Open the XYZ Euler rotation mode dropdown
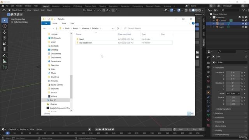Viewport: 249px width, 140px height. [x=233, y=93]
